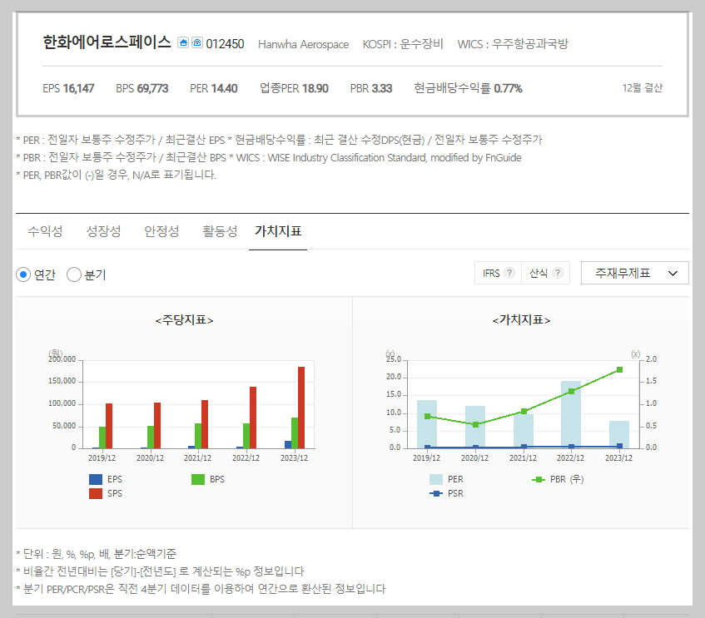
Task: Click the 한화에어로스페이스 company name
Action: click(107, 42)
